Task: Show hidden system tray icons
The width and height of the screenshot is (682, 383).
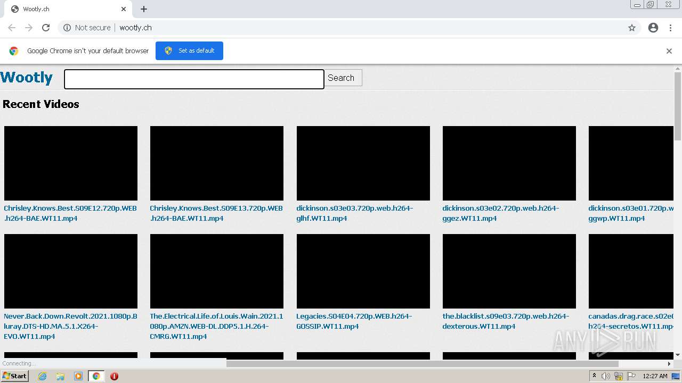Action: pyautogui.click(x=594, y=376)
